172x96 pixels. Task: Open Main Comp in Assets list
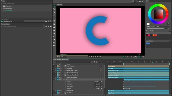[x=8, y=11]
